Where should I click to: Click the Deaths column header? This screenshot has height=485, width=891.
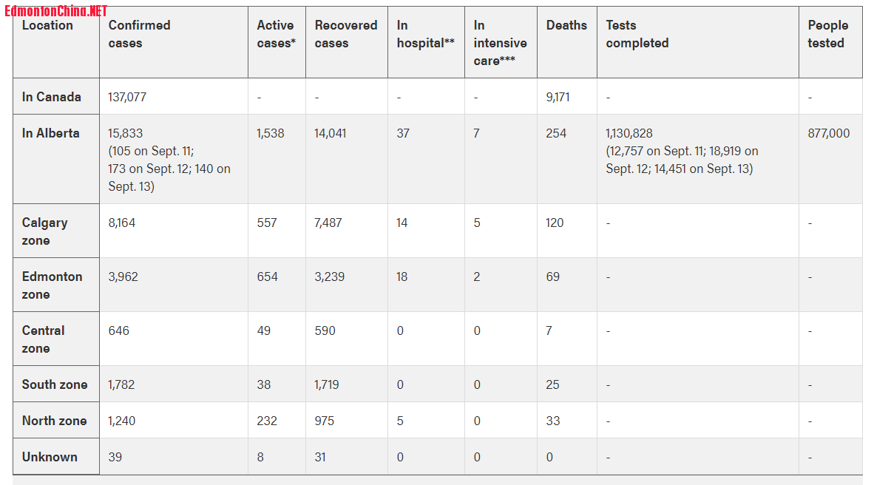coord(566,25)
